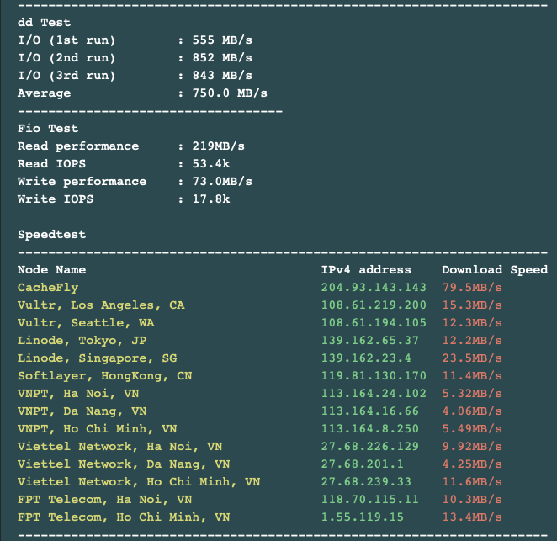Click the 'Node Name' column header

click(x=52, y=270)
